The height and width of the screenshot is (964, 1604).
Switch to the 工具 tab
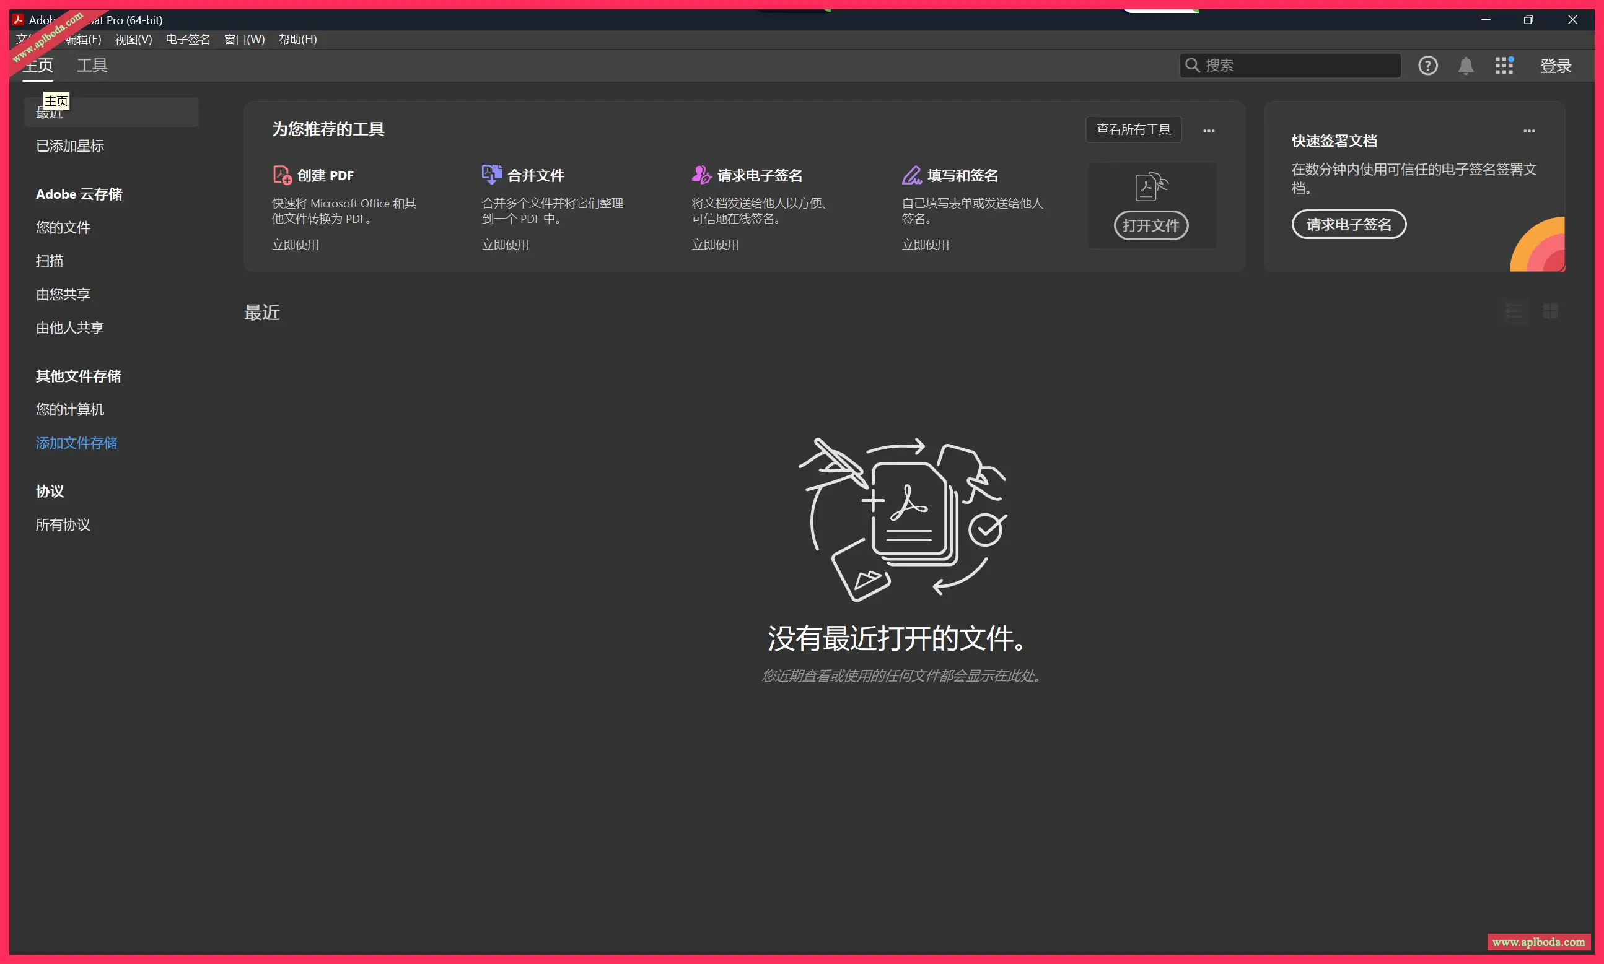[x=92, y=65]
